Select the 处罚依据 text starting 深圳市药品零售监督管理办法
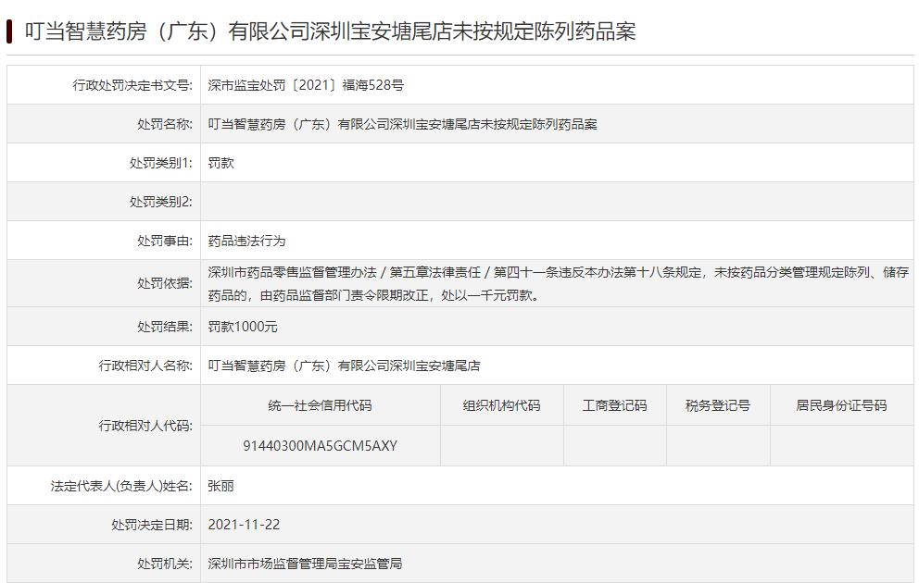 (x=559, y=284)
